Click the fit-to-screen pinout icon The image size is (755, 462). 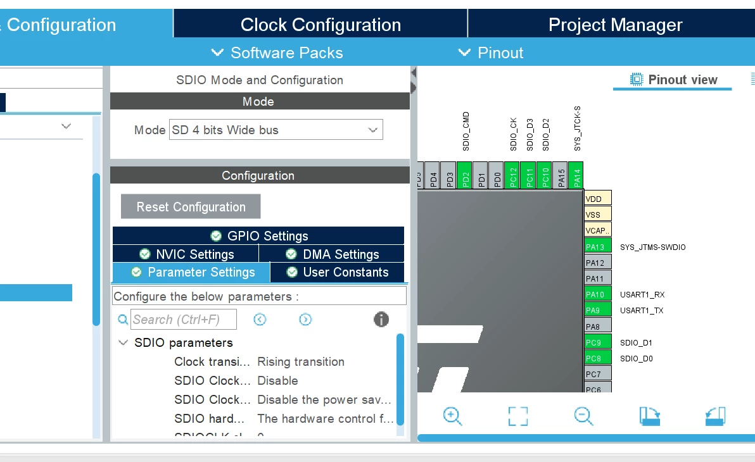(x=518, y=416)
